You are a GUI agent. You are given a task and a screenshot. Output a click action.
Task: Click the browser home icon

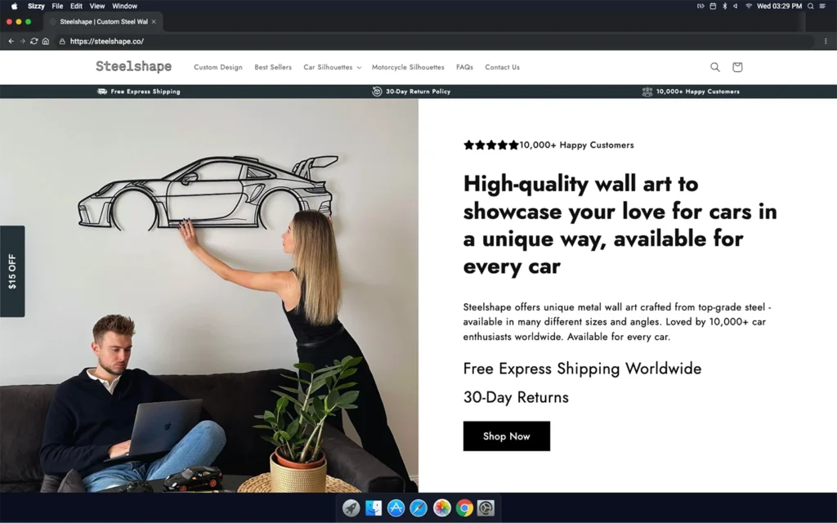(x=46, y=41)
